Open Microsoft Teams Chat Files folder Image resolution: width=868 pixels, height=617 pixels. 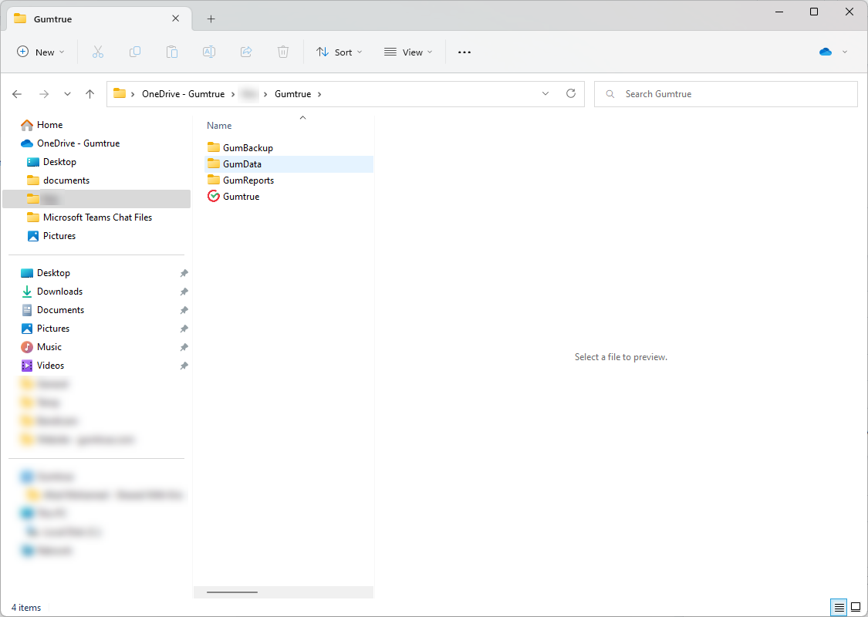pos(90,217)
